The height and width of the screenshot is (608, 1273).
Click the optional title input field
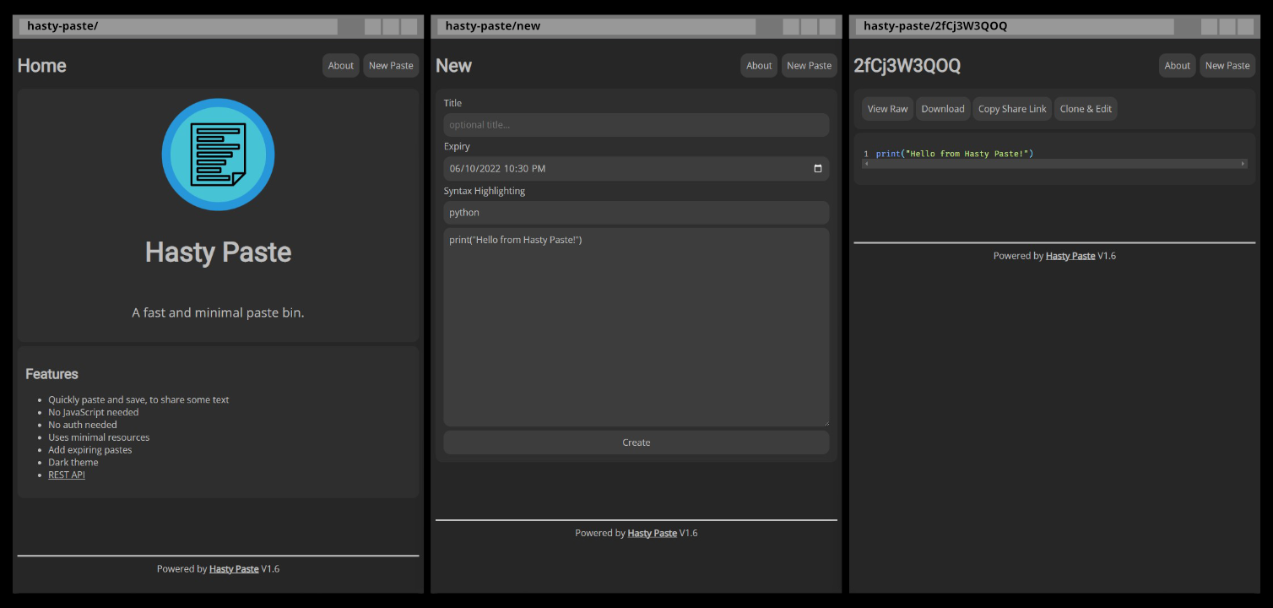[636, 124]
